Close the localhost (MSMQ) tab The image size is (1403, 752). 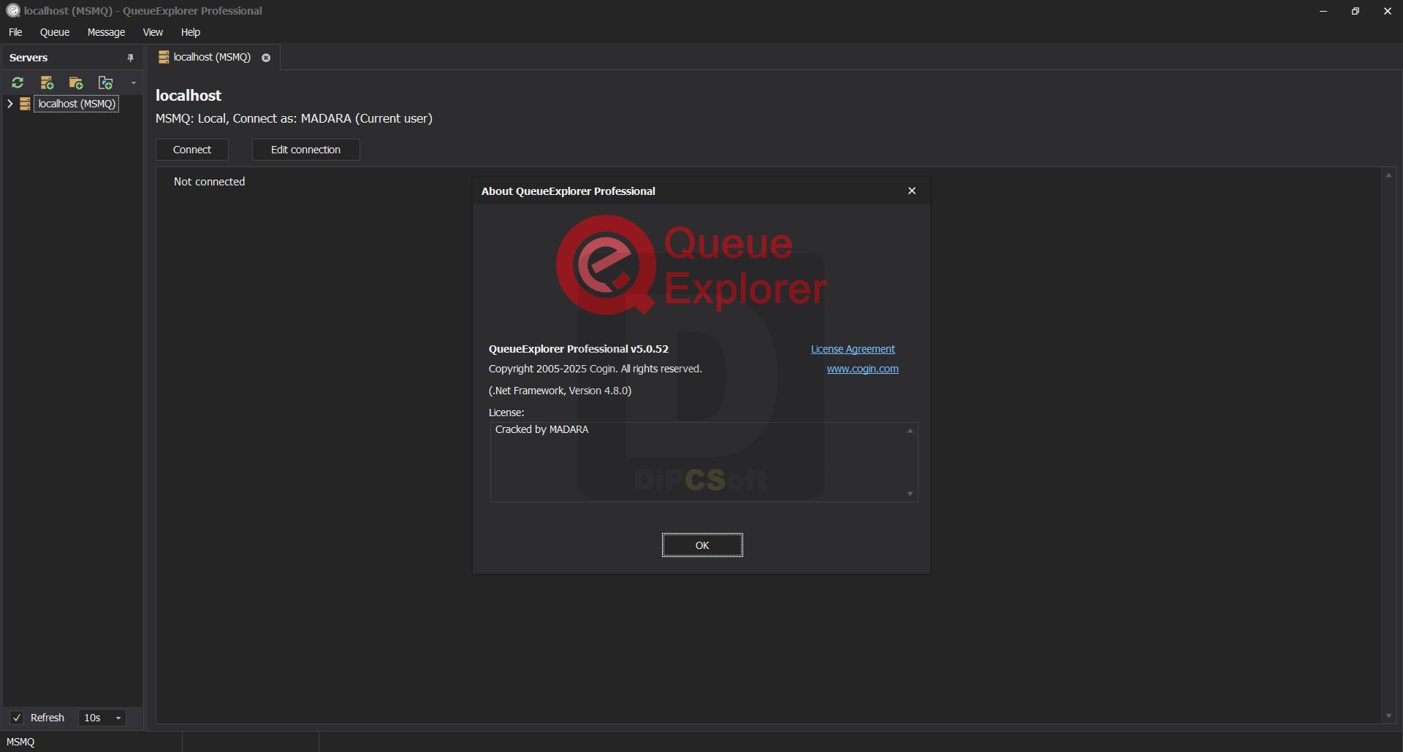(266, 58)
